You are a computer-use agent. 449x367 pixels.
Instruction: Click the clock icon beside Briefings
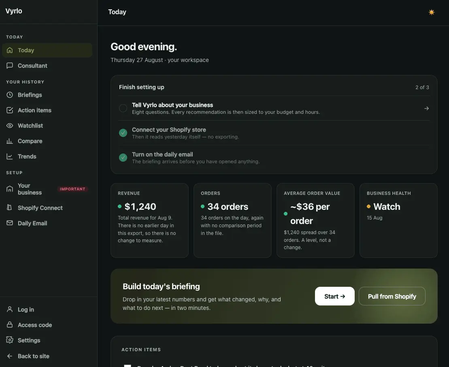tap(10, 95)
